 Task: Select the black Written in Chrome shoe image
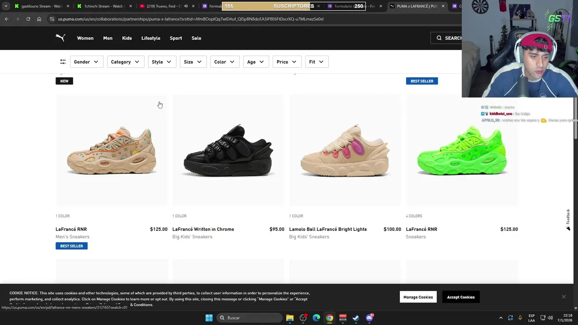pos(228,150)
